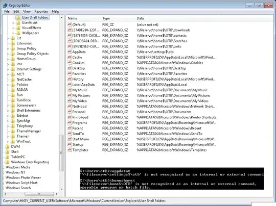276x206 pixels.
Task: Click the data cell ending in settings$\otb
Action: pos(155,52)
